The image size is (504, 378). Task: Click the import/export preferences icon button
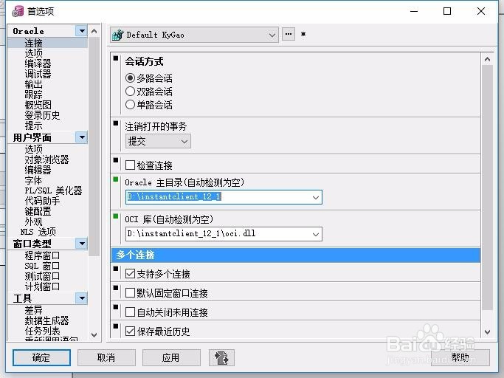(221, 357)
